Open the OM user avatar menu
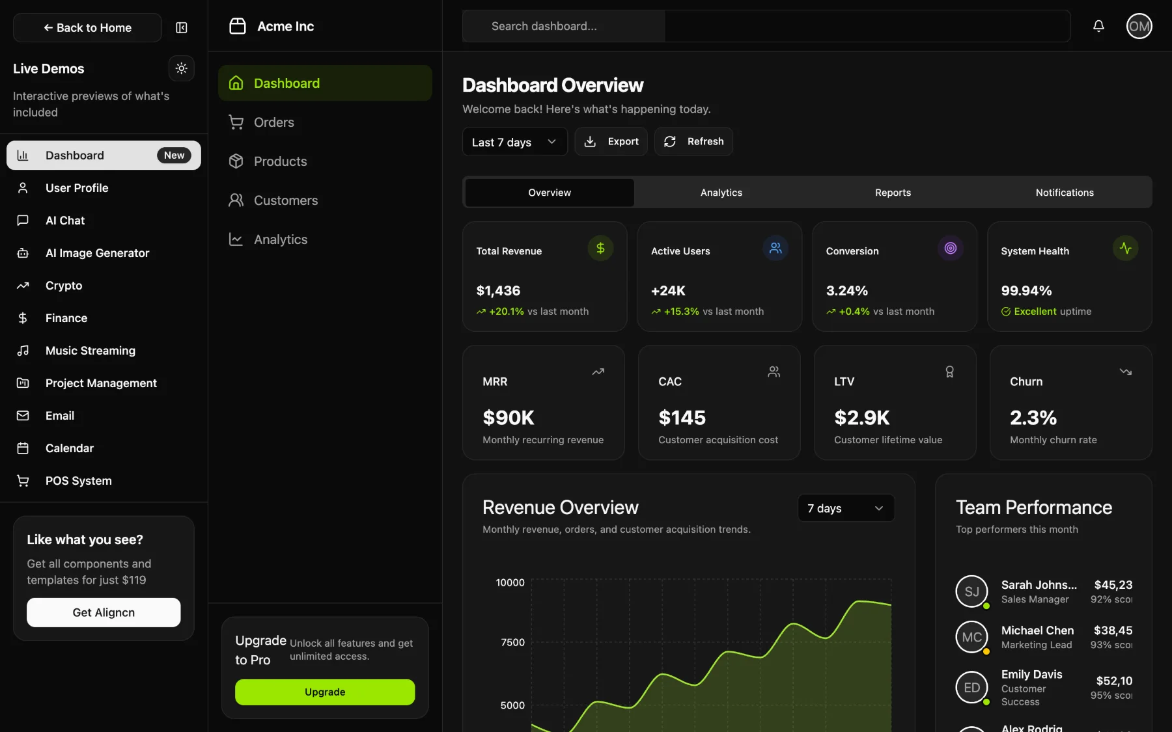 click(1139, 26)
